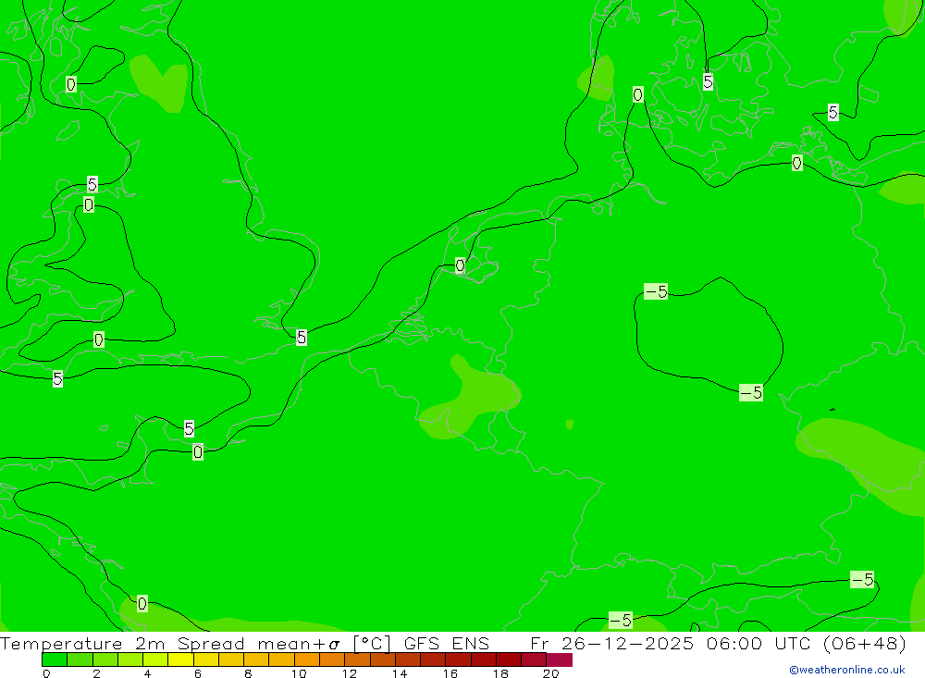
Task: Click the legend tick value '14'
Action: (x=400, y=673)
